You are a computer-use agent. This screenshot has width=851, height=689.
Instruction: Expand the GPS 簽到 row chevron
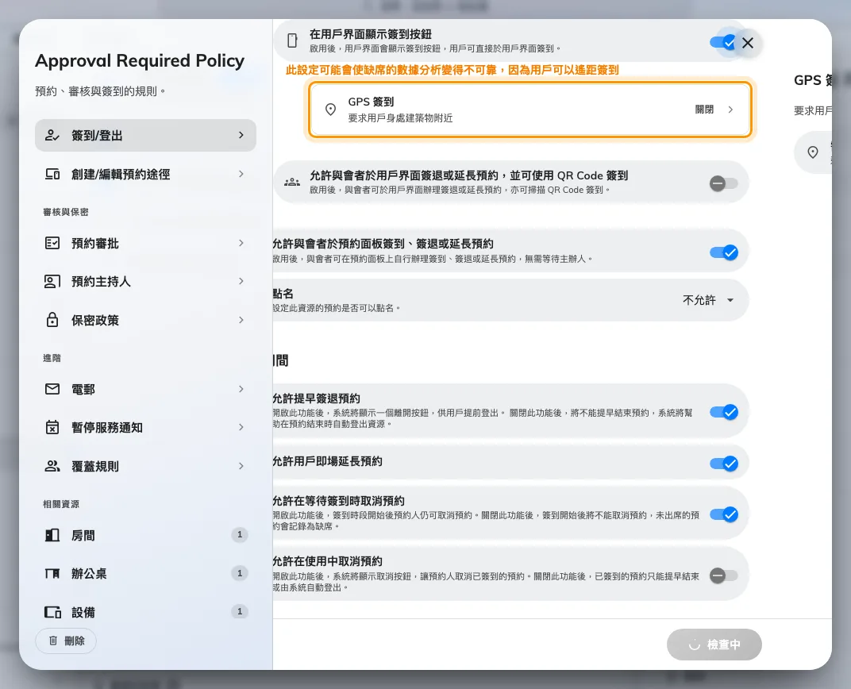[x=730, y=110]
